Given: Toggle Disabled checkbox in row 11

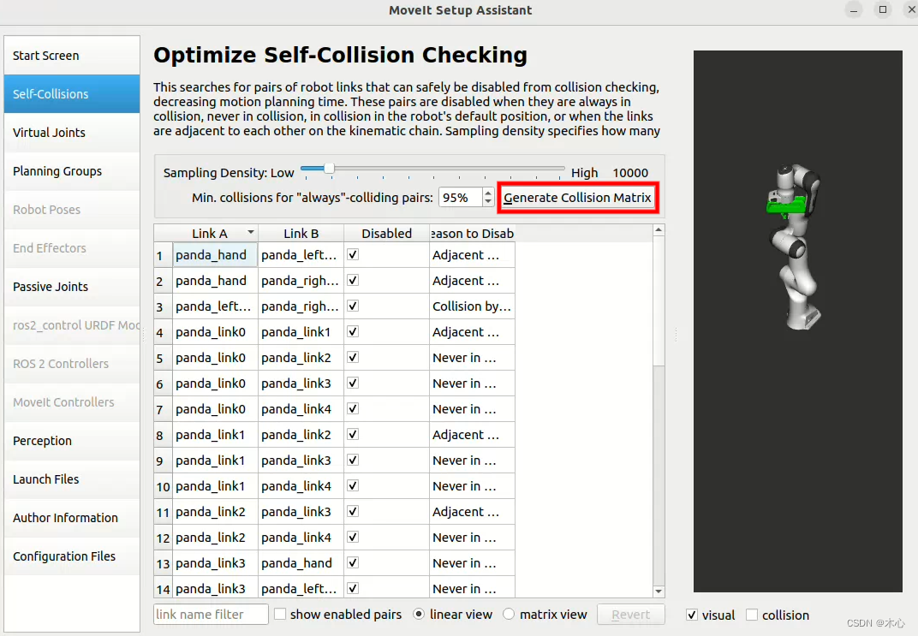Looking at the screenshot, I should coord(353,513).
